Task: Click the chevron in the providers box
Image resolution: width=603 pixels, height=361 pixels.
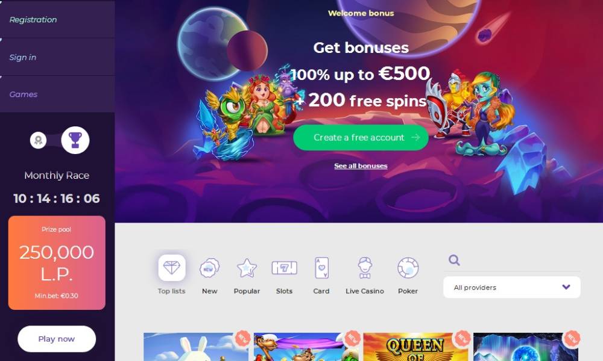Action: pos(566,287)
